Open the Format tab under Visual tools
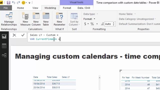This screenshot has width=160, height=90. point(67,8)
